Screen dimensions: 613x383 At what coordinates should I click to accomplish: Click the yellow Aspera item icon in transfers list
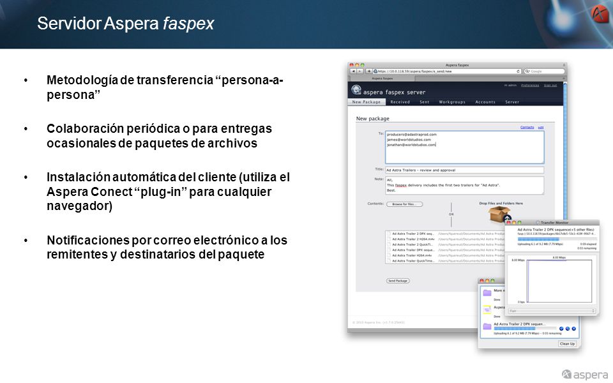(x=487, y=310)
